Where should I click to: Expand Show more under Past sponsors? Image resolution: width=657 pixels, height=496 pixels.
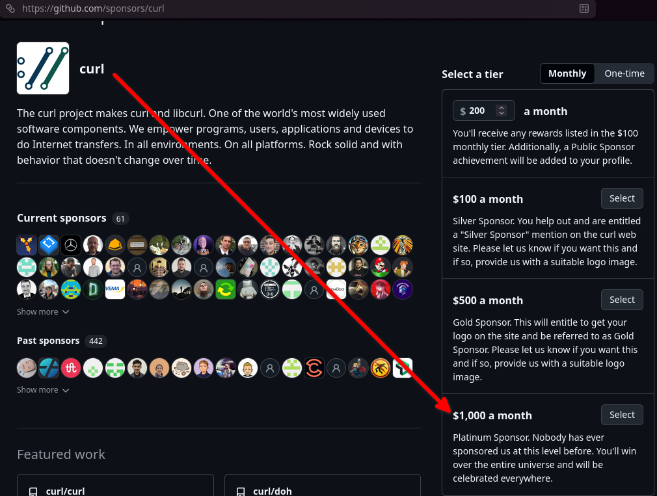click(x=43, y=390)
